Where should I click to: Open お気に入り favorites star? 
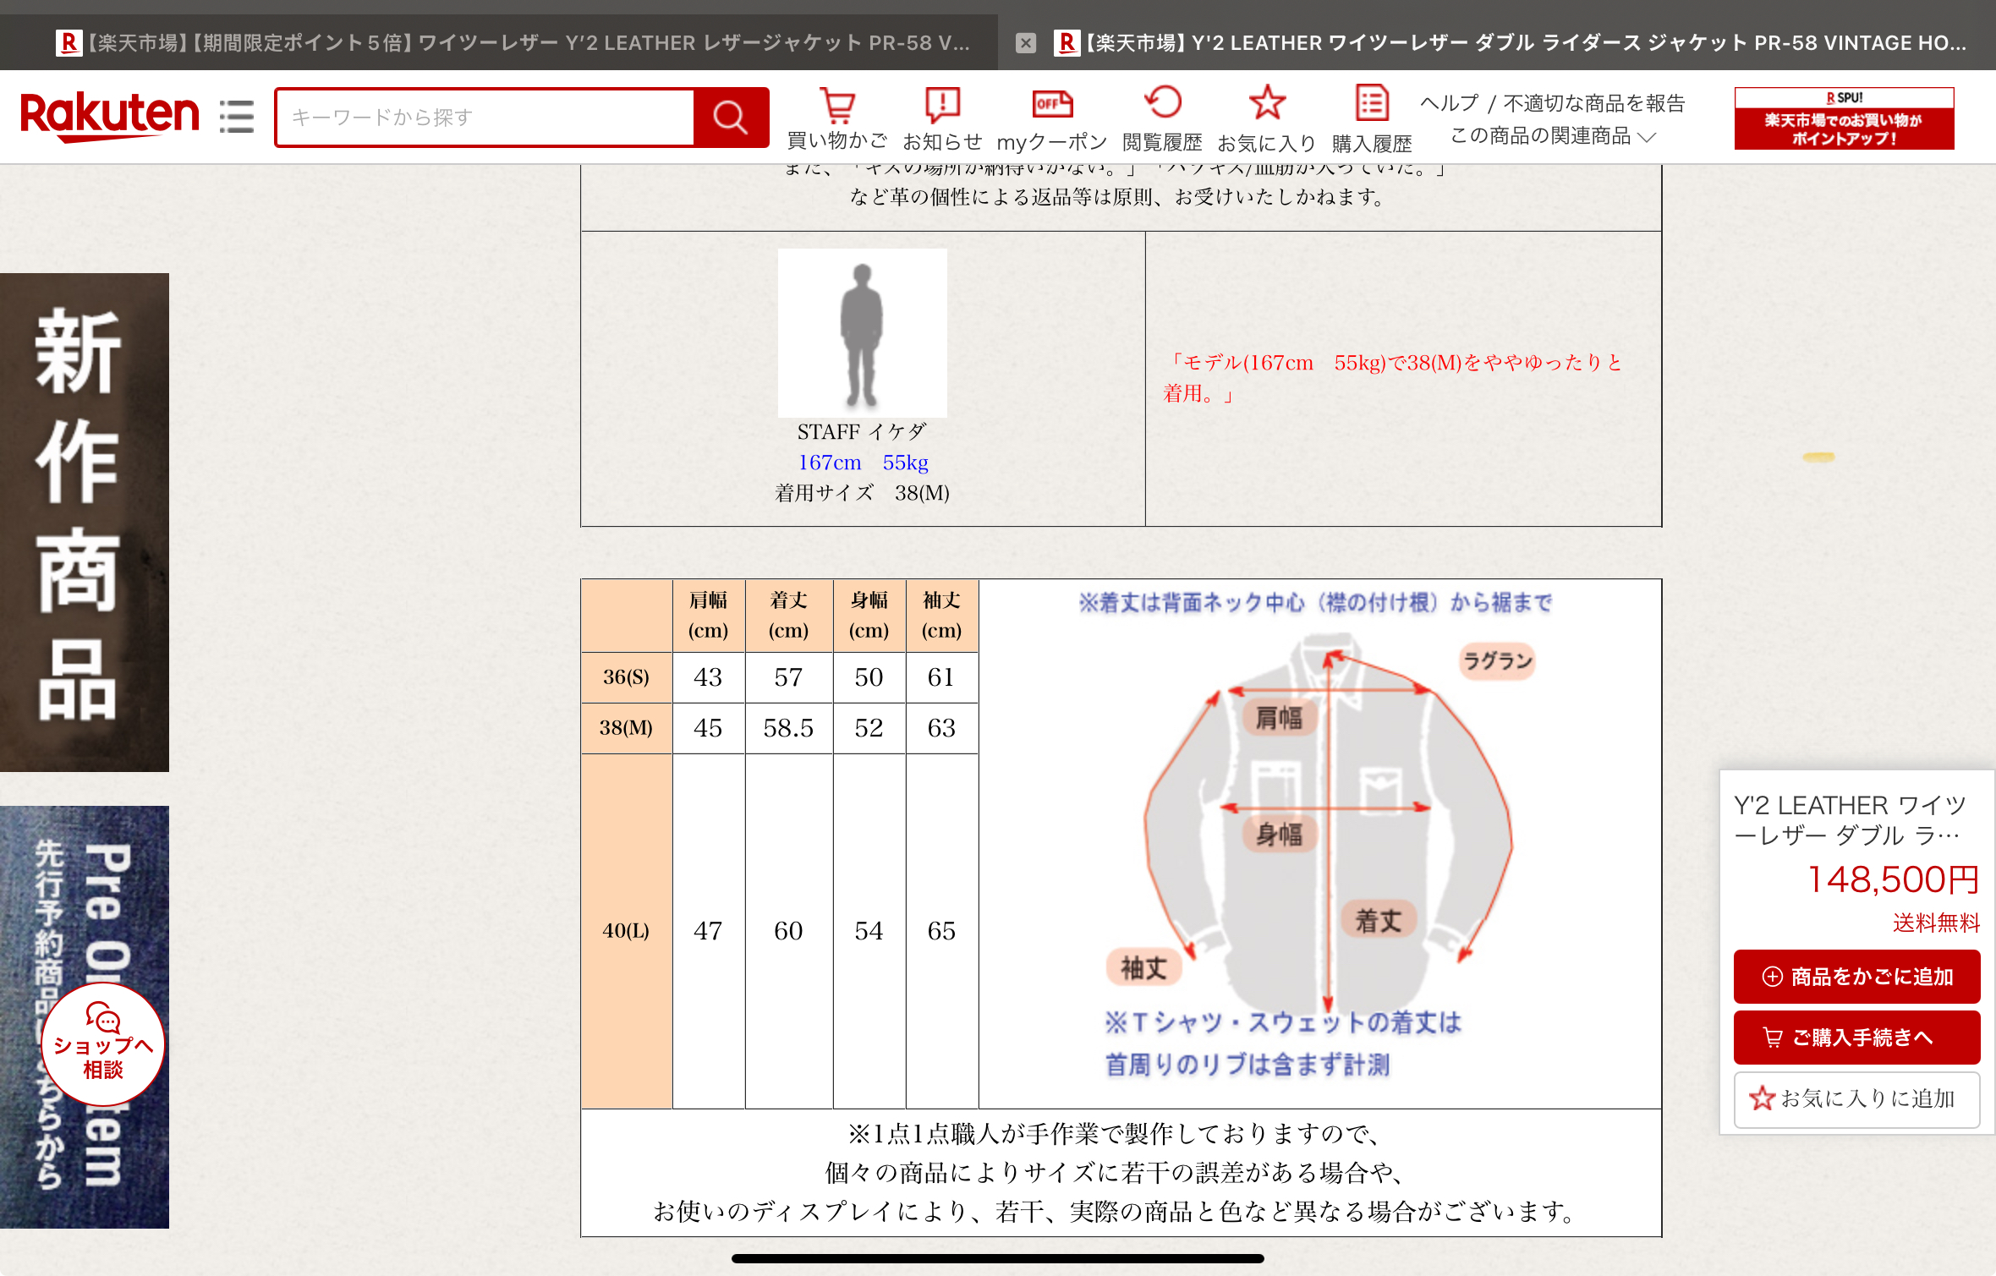[1267, 118]
